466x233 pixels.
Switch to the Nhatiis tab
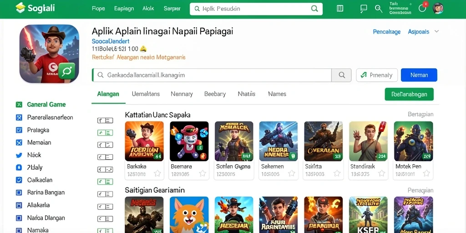[x=246, y=94]
